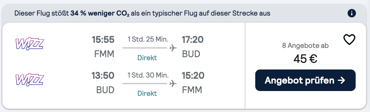Click the 13:50 return departure time
The width and height of the screenshot is (370, 112).
pos(103,76)
